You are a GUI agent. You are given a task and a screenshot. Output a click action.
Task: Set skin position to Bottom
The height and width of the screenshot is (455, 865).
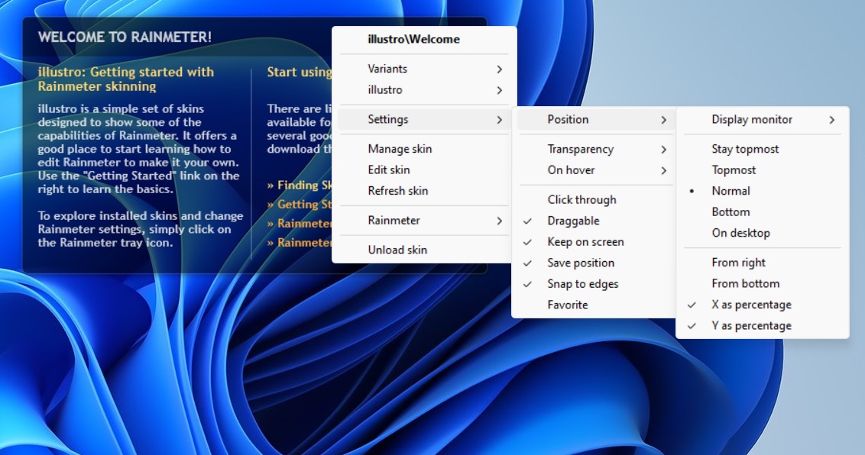(729, 211)
